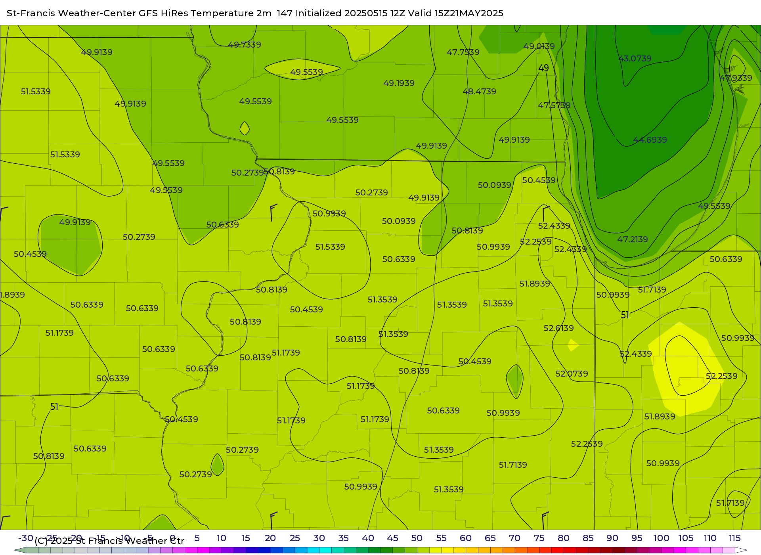The image size is (761, 555).
Task: Pick the color scale label 40
Action: point(368,538)
